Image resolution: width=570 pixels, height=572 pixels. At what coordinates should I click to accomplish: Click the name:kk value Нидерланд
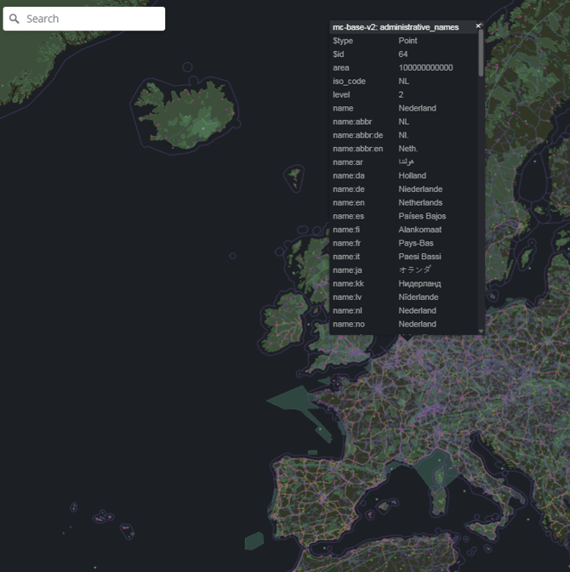(x=419, y=283)
